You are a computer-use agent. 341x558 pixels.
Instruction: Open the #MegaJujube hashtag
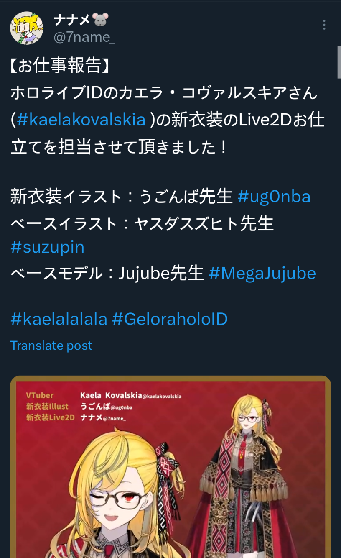click(x=262, y=274)
